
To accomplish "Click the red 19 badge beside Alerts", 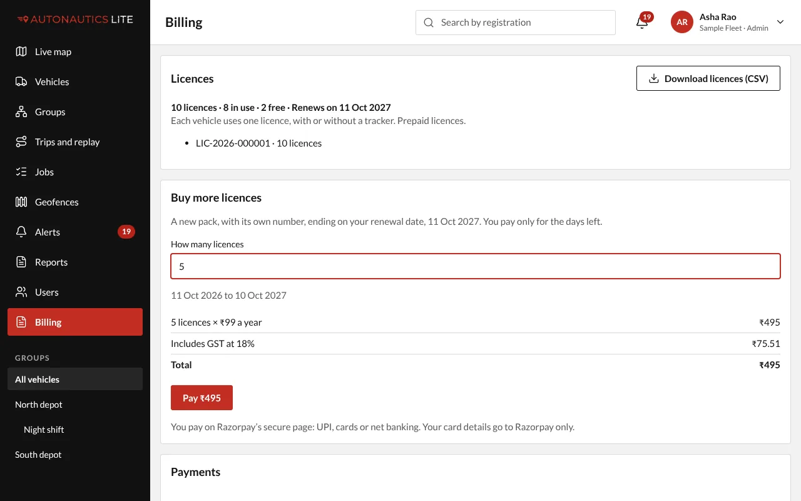I will [x=126, y=232].
